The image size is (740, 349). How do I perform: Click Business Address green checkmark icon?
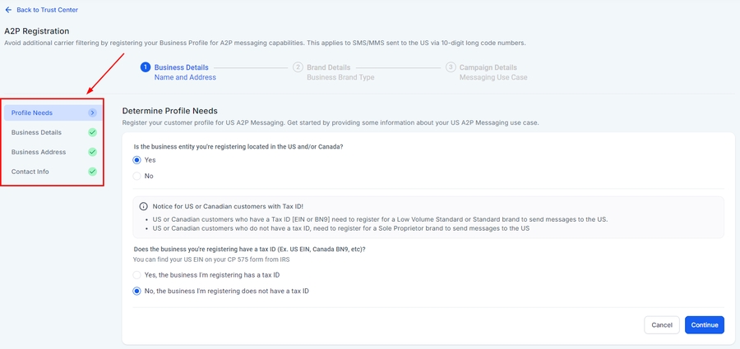pos(93,152)
